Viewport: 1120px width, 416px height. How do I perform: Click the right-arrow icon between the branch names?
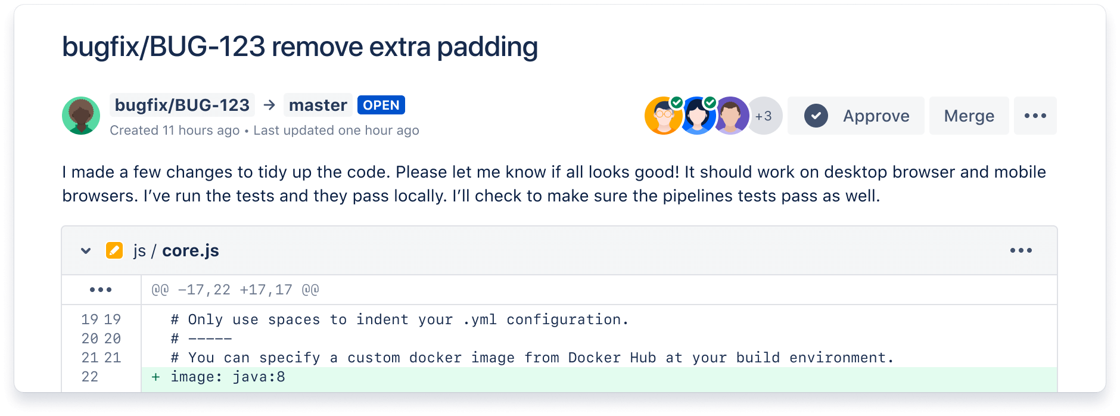pyautogui.click(x=269, y=105)
